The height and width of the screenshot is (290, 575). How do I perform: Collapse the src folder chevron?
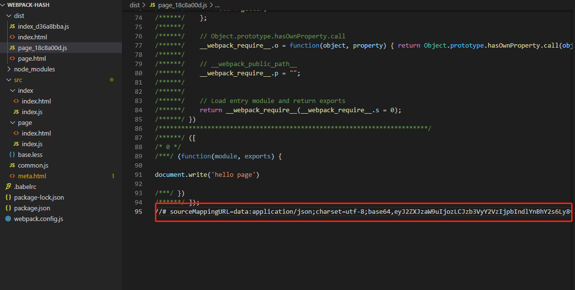click(x=9, y=80)
